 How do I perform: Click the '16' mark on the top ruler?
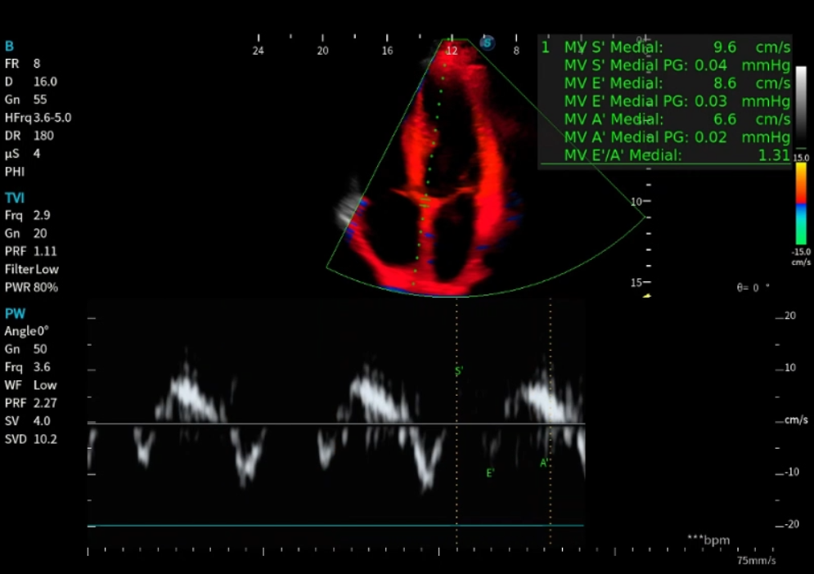387,51
